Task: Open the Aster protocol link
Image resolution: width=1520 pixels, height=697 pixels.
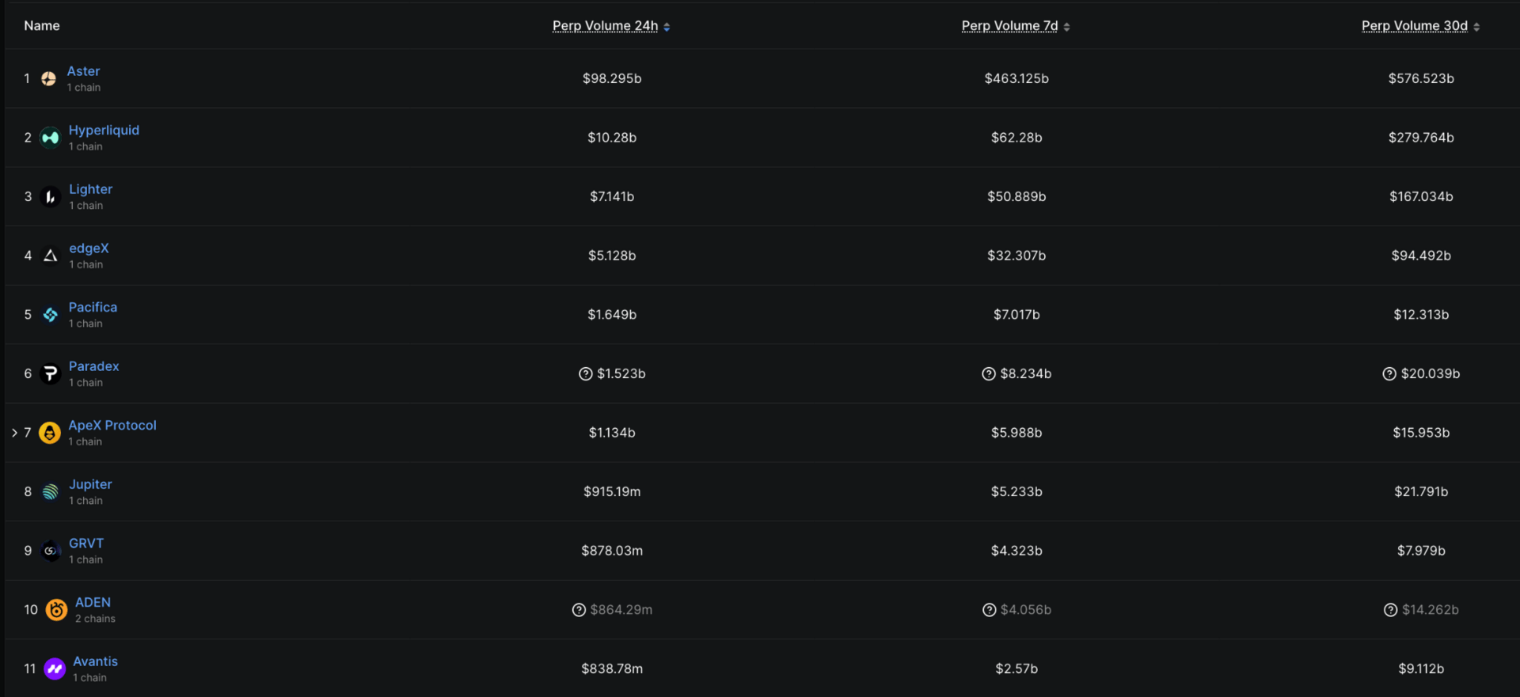Action: click(x=83, y=71)
